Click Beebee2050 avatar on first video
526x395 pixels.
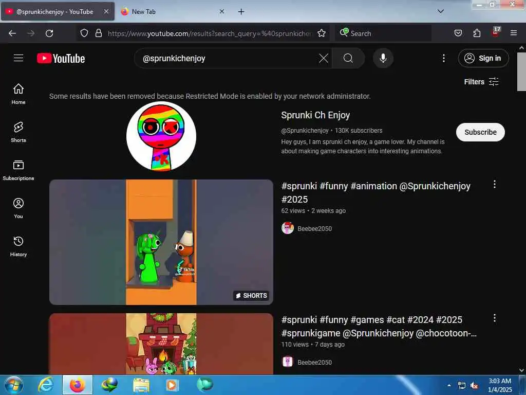tap(288, 228)
